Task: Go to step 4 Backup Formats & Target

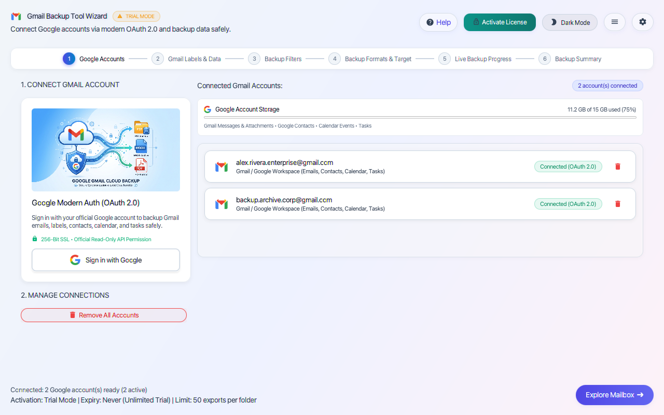Action: 370,59
